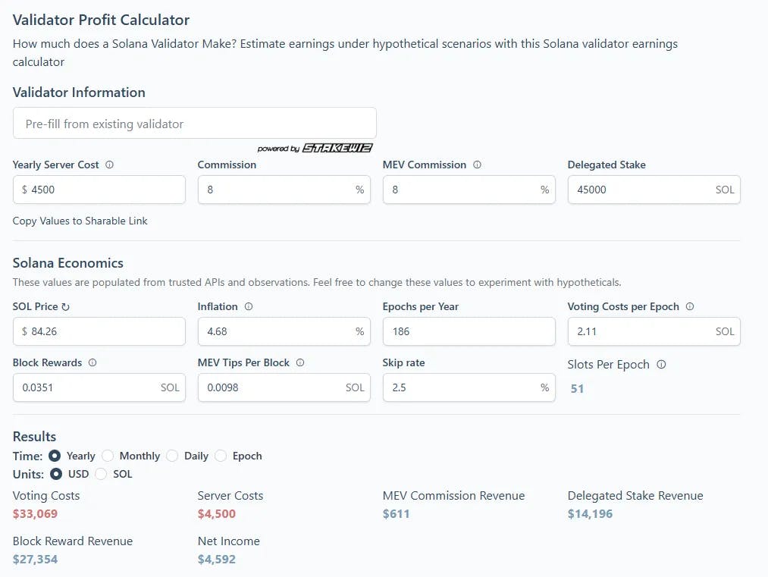The image size is (768, 577).
Task: Change result units to SOL
Action: tap(101, 474)
